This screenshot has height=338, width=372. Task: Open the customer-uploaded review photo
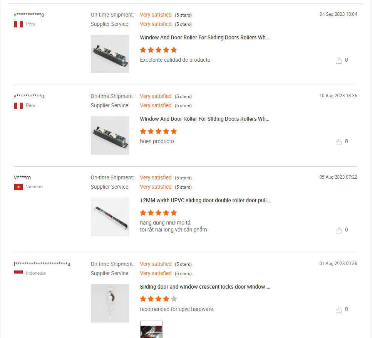(151, 330)
